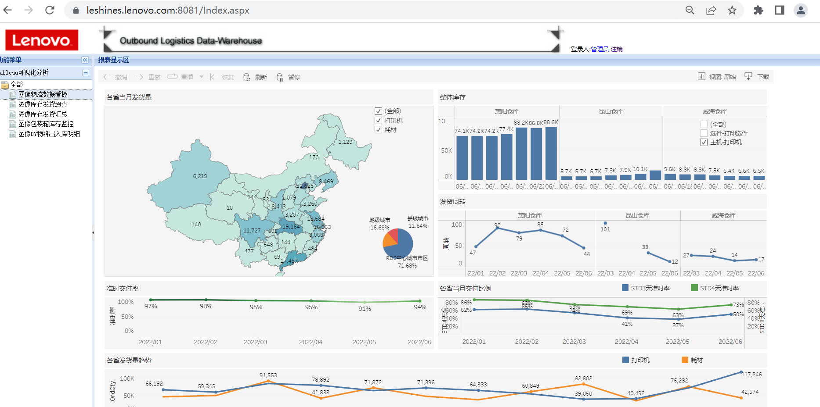Select 图像包装箱库存监控 from the menu tree
The image size is (820, 407).
click(46, 124)
